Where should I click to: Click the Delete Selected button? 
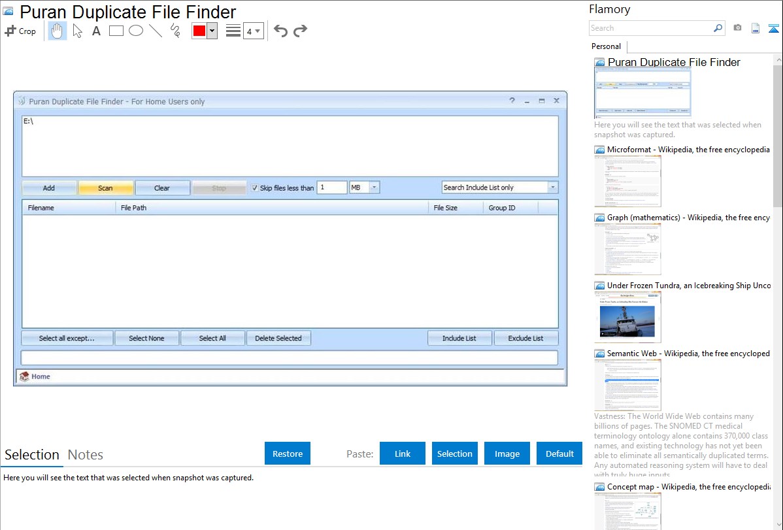coord(278,338)
